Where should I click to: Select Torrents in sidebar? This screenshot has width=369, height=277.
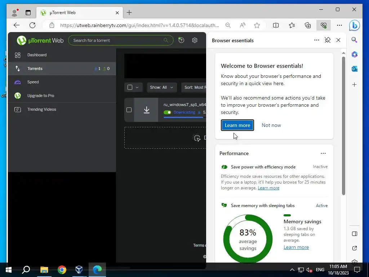coord(62,69)
